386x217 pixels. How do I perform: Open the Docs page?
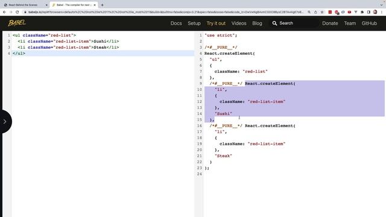(x=176, y=24)
